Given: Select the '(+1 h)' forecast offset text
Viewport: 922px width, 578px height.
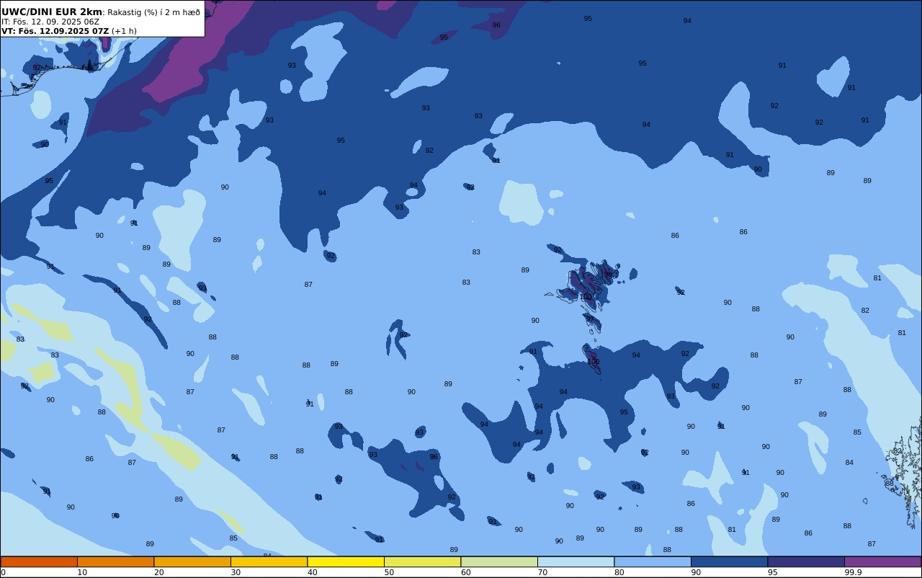Looking at the screenshot, I should [x=124, y=31].
